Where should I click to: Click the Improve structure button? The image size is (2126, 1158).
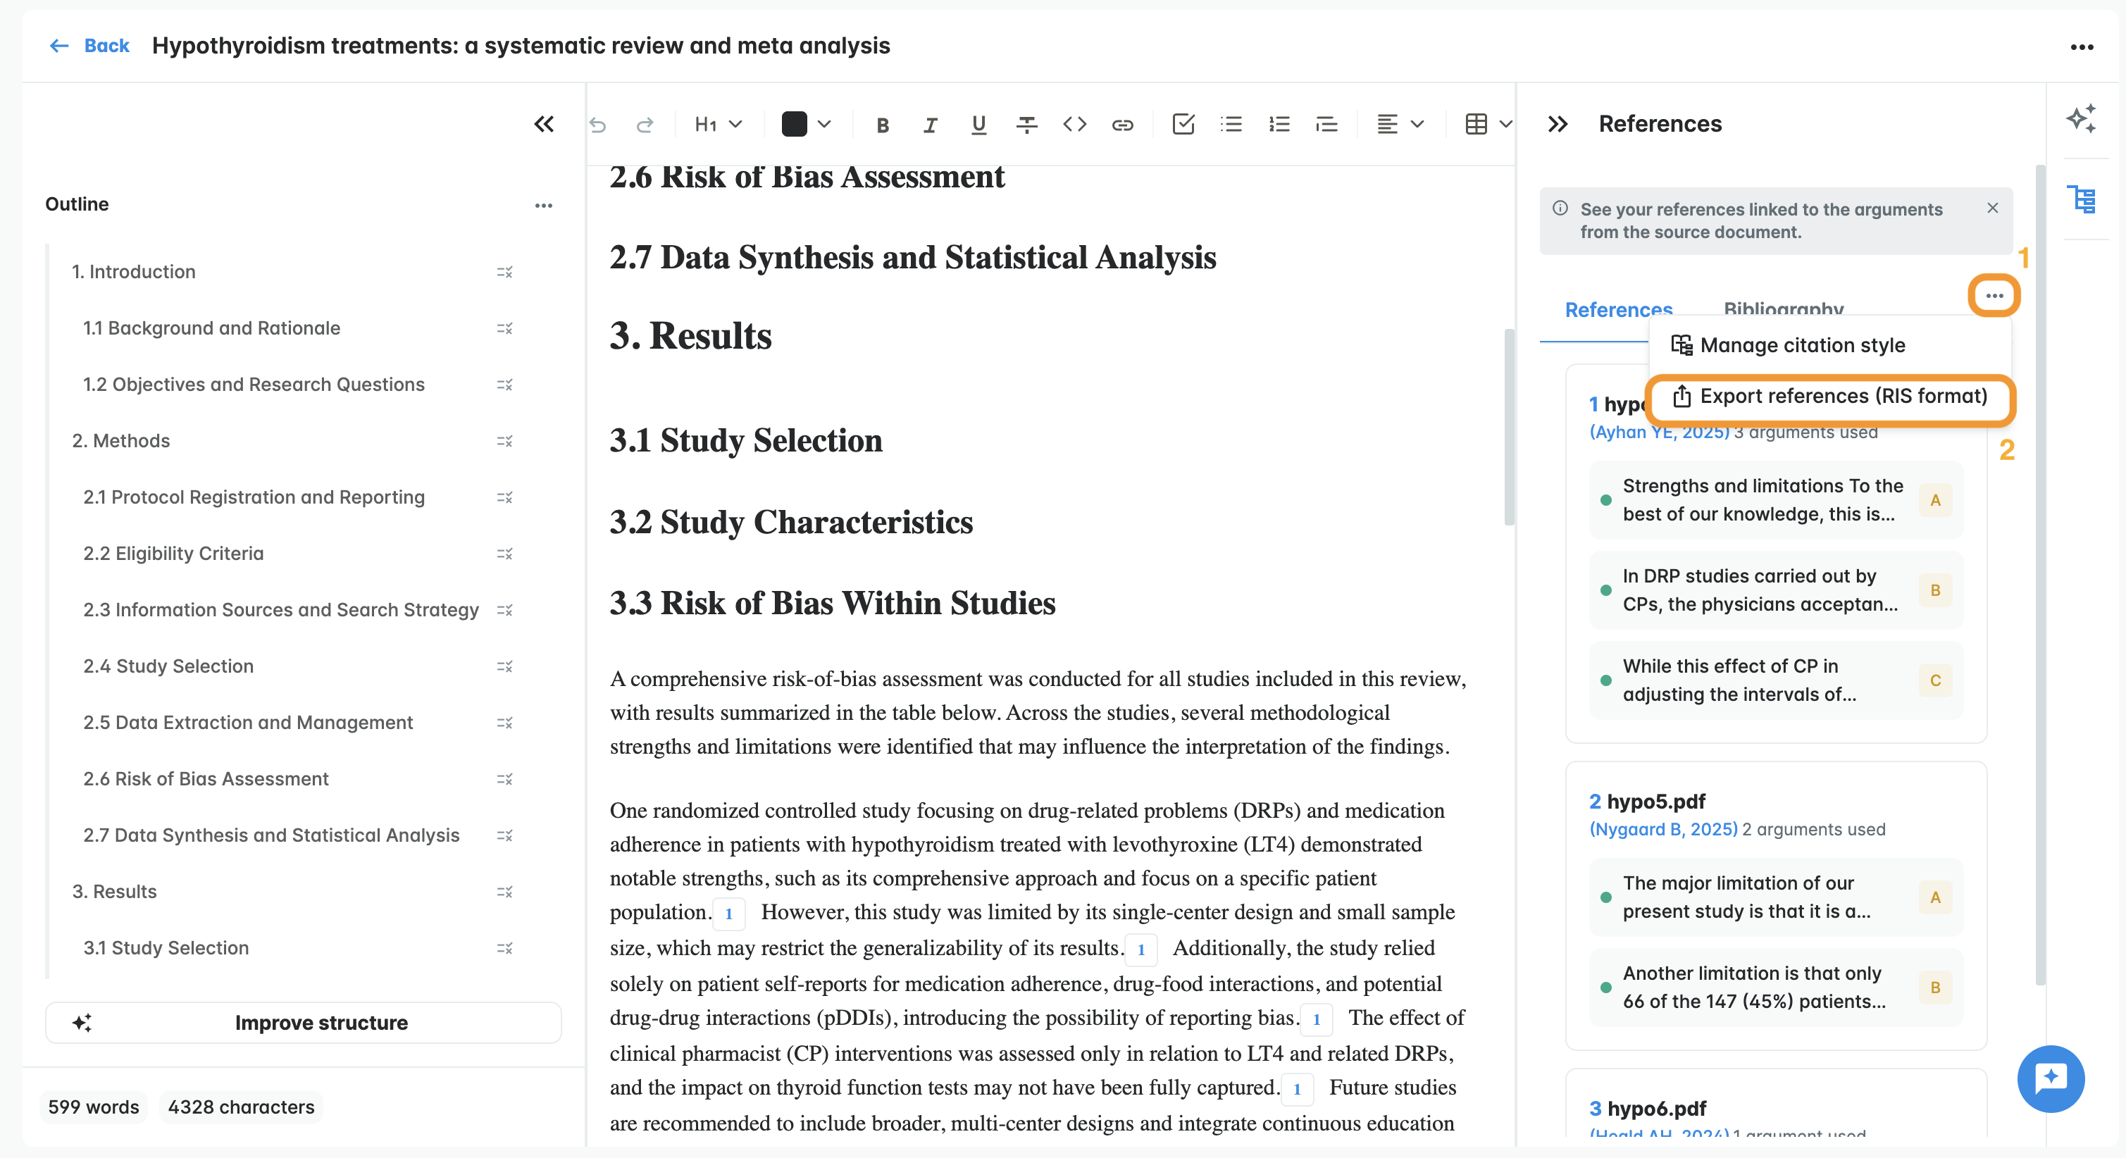click(303, 1023)
